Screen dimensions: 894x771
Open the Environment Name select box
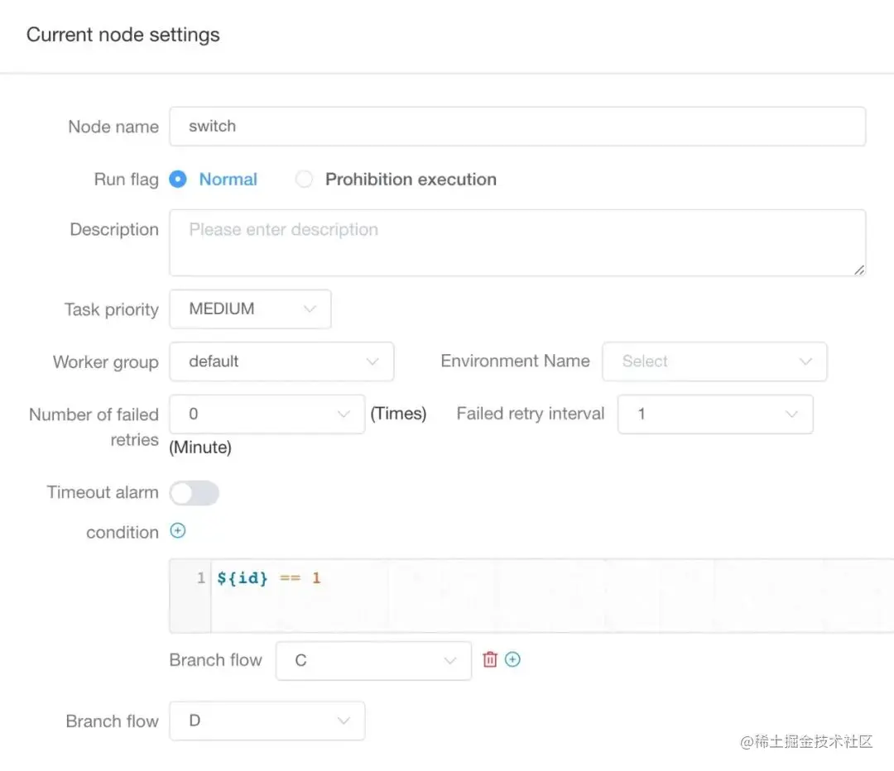click(714, 362)
